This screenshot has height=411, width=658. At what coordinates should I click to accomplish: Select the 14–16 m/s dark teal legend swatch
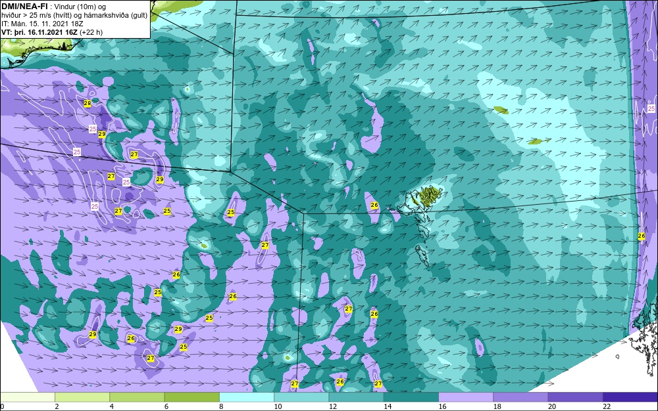(411, 397)
